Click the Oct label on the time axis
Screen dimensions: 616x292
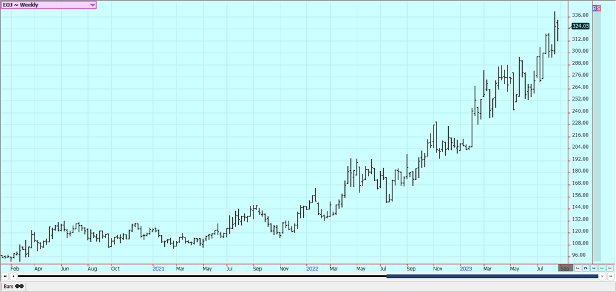pyautogui.click(x=115, y=269)
